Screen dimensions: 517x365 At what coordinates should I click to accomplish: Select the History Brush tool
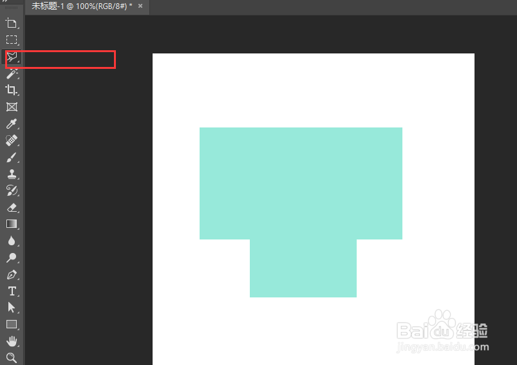point(12,191)
